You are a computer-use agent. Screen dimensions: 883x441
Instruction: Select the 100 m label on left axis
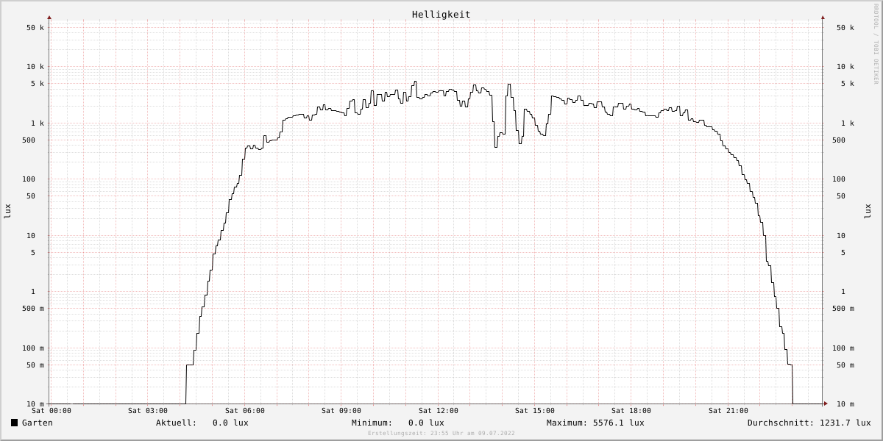33,348
